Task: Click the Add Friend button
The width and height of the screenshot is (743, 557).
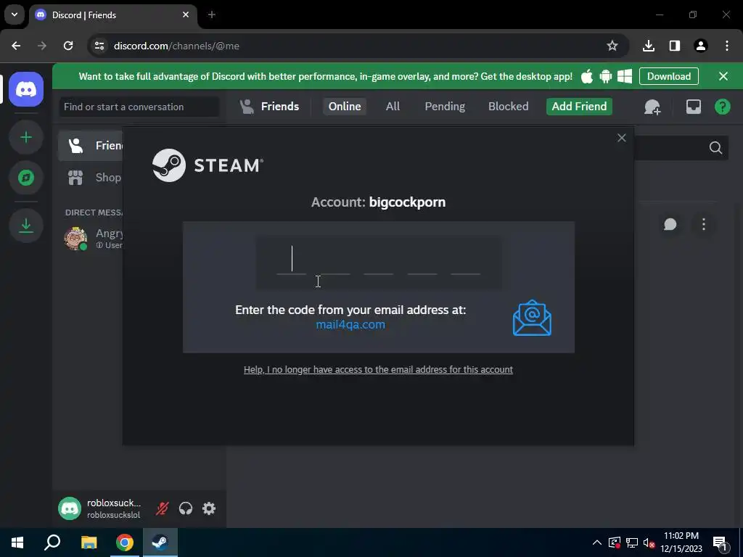Action: (579, 107)
